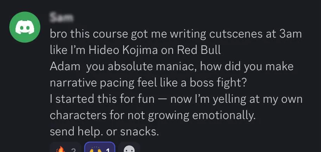Click the raised hands reaction count
Screen dimensions: 321x152
click(108, 150)
